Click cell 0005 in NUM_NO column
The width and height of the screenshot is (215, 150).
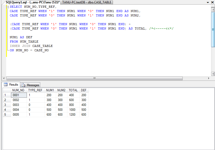click(19, 115)
